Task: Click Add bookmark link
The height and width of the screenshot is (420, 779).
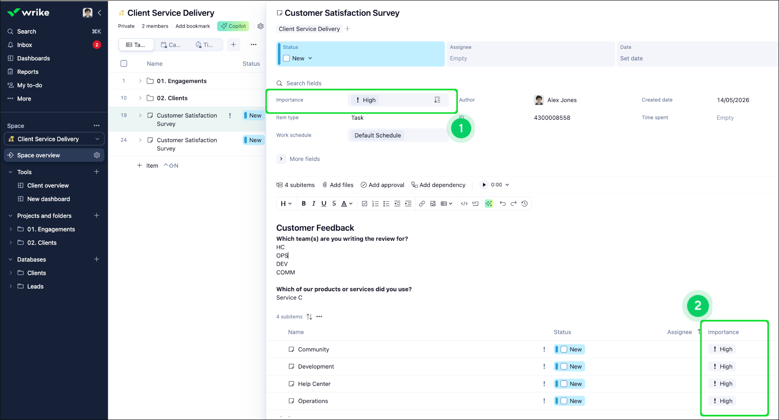Action: tap(193, 26)
